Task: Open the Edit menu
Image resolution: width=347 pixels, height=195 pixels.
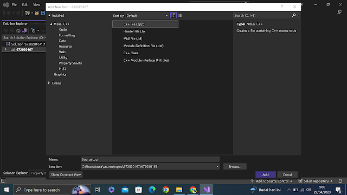Action: [x=25, y=5]
